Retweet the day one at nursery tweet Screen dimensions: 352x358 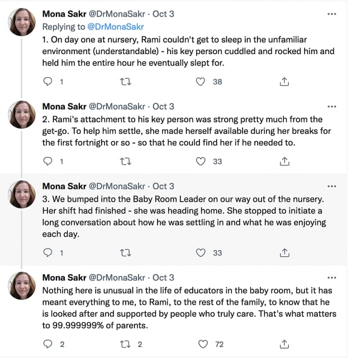point(126,82)
